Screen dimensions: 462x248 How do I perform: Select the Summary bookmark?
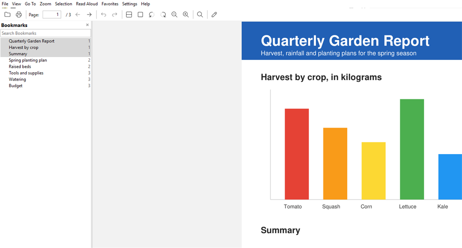[46, 54]
